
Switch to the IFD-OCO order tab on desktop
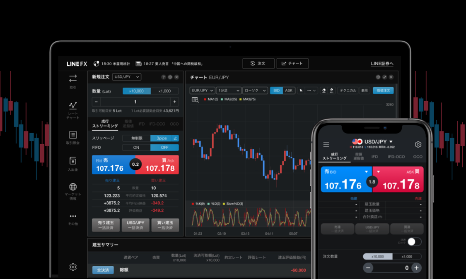157,124
